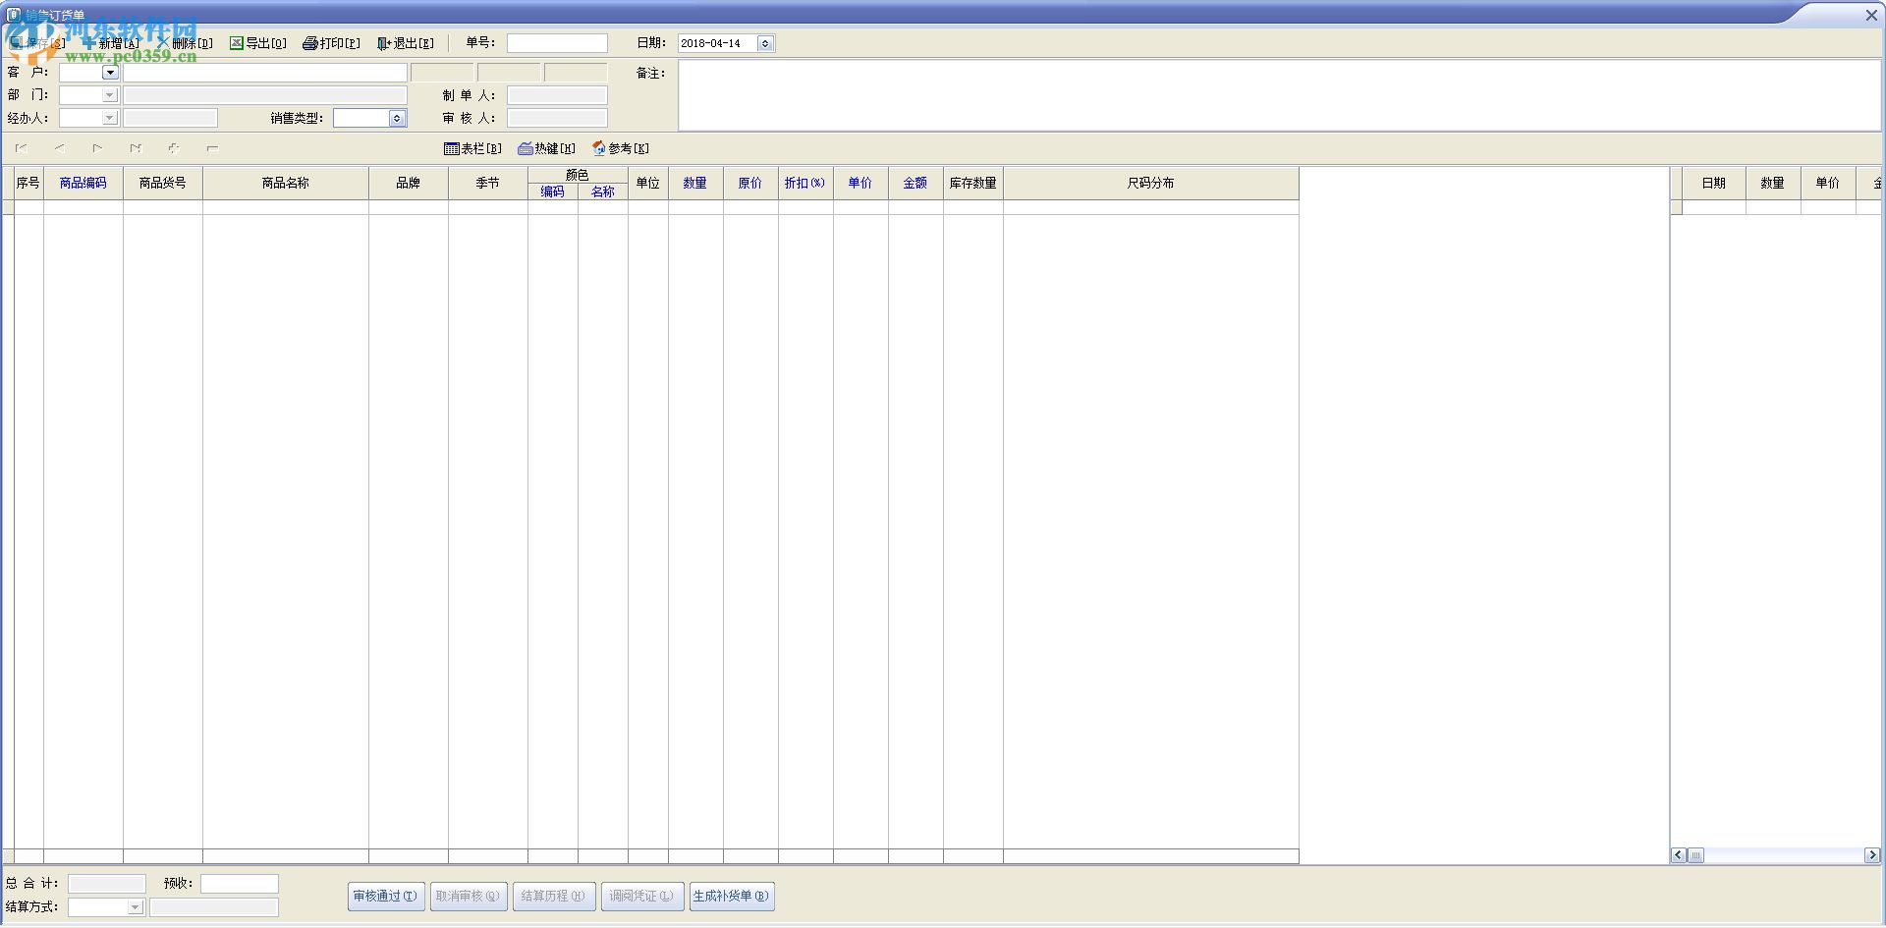Click the delete row minus icon

tap(212, 148)
